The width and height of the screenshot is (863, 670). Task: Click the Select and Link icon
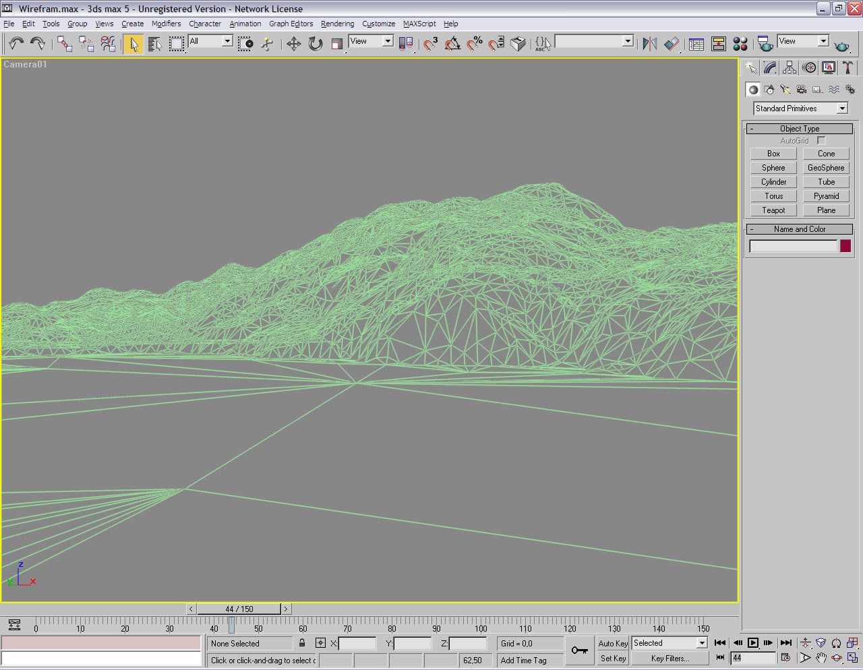(64, 44)
